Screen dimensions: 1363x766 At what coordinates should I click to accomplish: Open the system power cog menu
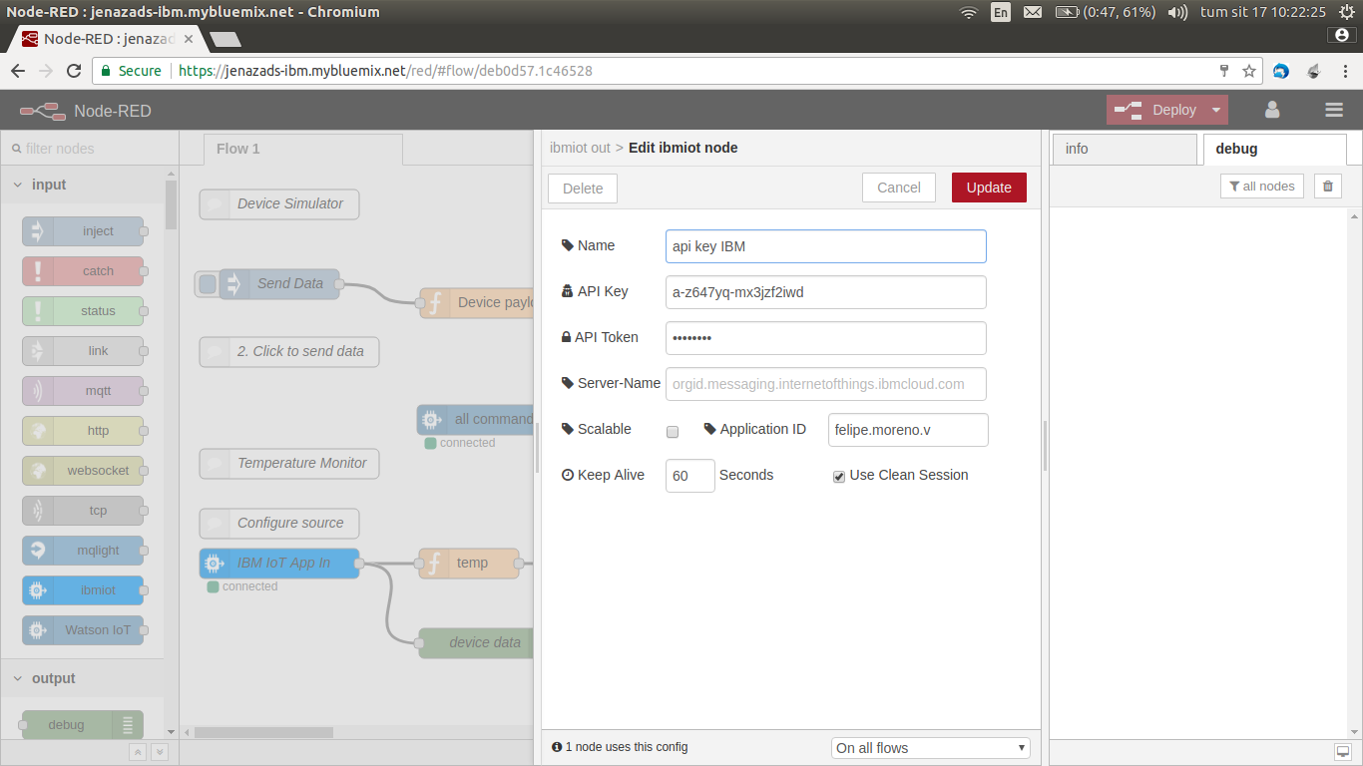pyautogui.click(x=1348, y=12)
